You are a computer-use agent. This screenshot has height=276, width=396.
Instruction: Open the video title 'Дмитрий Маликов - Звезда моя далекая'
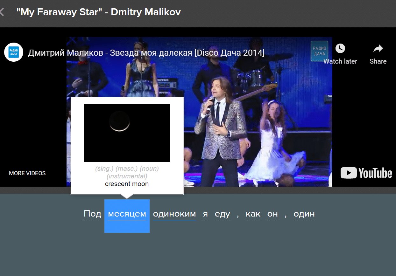tap(146, 53)
